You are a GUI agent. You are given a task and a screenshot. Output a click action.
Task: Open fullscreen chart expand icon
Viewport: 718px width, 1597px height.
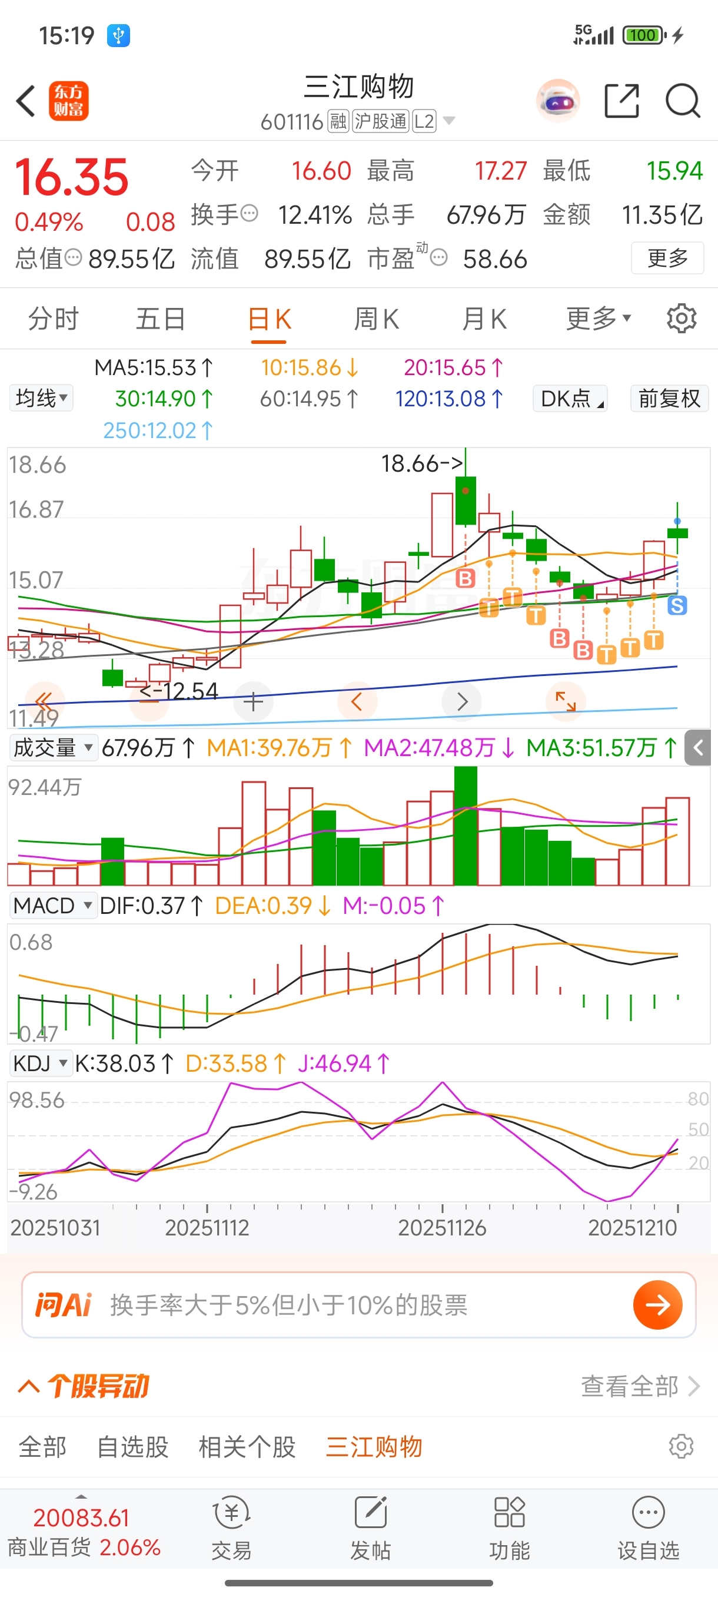click(566, 702)
